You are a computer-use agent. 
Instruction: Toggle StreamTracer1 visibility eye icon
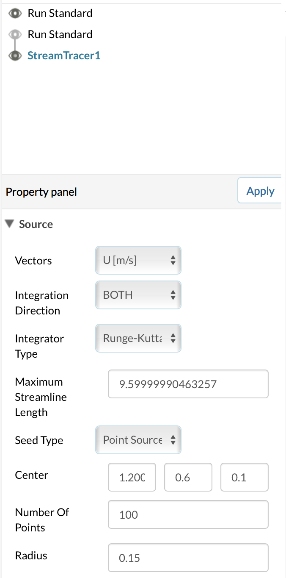16,56
